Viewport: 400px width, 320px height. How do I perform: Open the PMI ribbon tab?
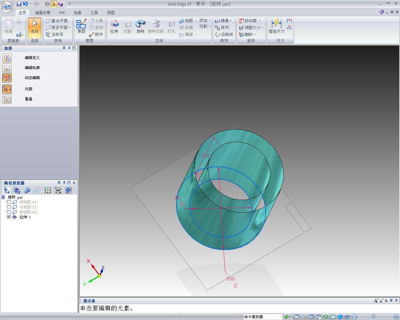coord(62,13)
